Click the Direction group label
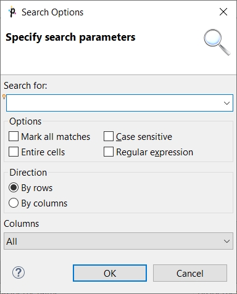Image resolution: width=237 pixels, height=294 pixels. pyautogui.click(x=28, y=173)
